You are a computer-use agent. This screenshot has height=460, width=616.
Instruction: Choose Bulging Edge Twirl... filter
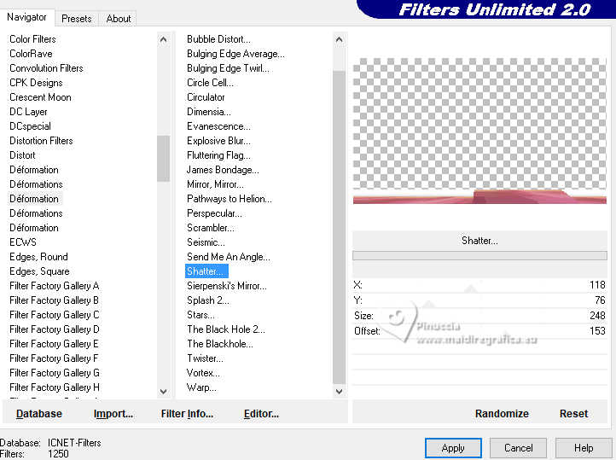228,68
